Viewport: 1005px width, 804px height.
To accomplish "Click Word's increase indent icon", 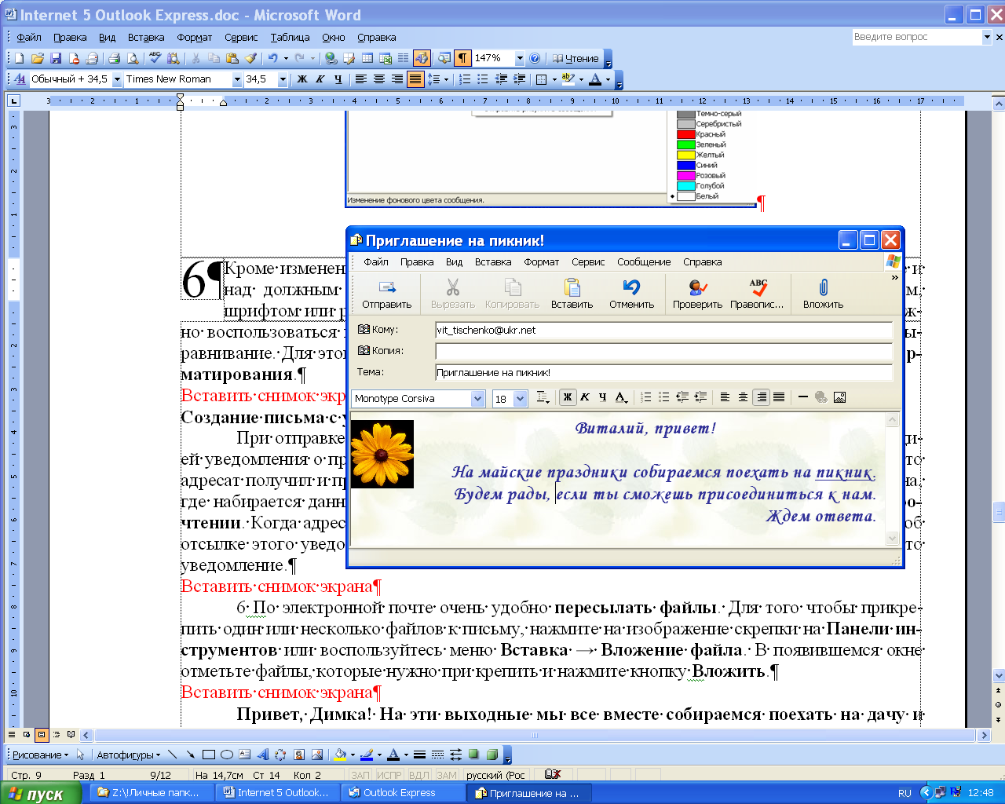I will (x=519, y=79).
